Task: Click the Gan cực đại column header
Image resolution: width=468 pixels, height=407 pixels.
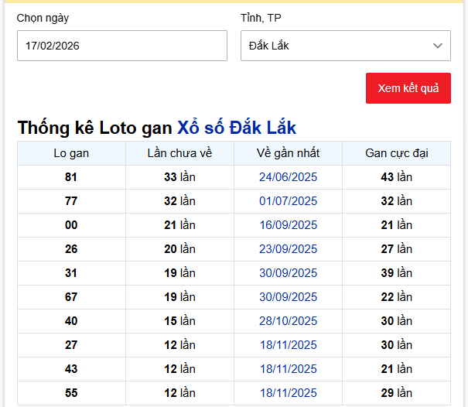Action: (396, 153)
